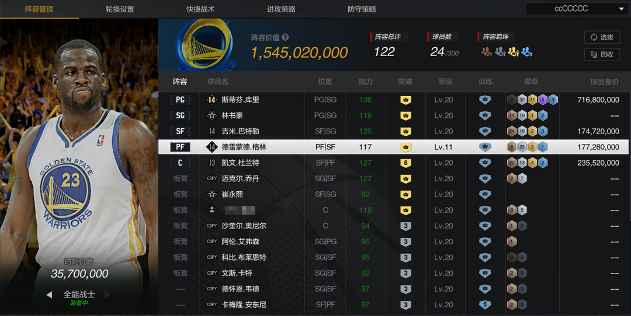The height and width of the screenshot is (316, 631).
Task: Click the 阿伦.艾弗森 COPY card icon
Action: click(212, 241)
